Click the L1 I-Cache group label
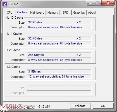This screenshot has height=112, width=117. [15, 34]
